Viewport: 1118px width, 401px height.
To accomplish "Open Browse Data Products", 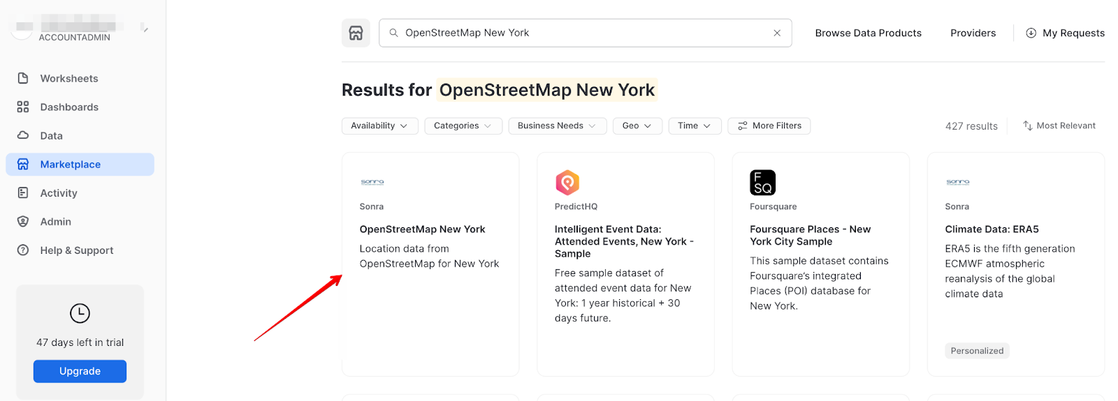I will 868,33.
